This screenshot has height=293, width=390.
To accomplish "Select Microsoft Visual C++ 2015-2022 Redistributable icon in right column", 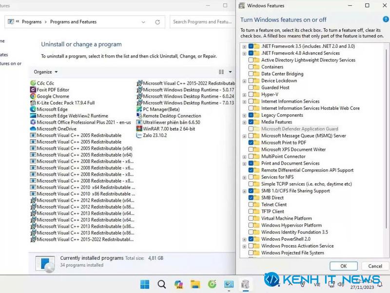I will 139,83.
